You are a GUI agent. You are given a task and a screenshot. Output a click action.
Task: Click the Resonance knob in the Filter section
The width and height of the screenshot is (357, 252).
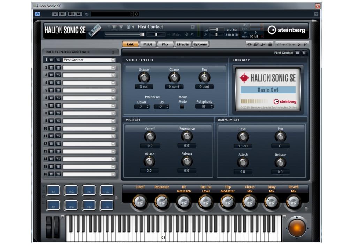[187, 136]
